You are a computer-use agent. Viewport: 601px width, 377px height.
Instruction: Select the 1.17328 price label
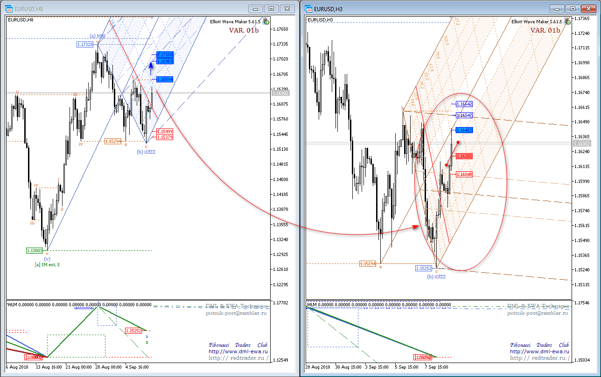(x=85, y=44)
